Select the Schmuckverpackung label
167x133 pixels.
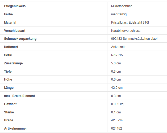click(x=20, y=39)
